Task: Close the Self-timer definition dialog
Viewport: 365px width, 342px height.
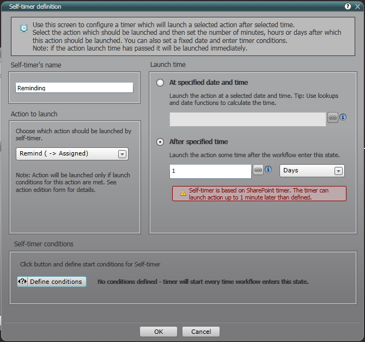Action: (357, 7)
